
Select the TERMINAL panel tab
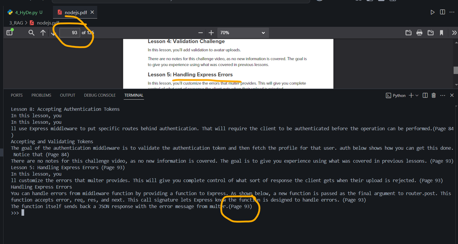tap(134, 95)
